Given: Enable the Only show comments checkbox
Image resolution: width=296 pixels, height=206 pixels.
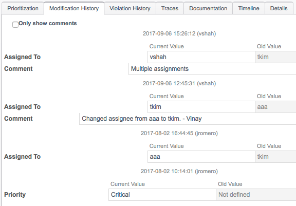Looking at the screenshot, I should (x=15, y=25).
